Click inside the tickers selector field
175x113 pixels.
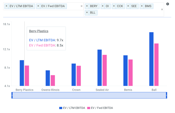coord(124,10)
